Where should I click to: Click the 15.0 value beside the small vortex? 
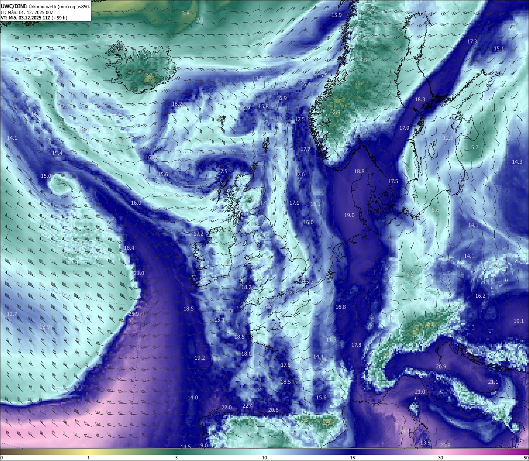pyautogui.click(x=46, y=176)
